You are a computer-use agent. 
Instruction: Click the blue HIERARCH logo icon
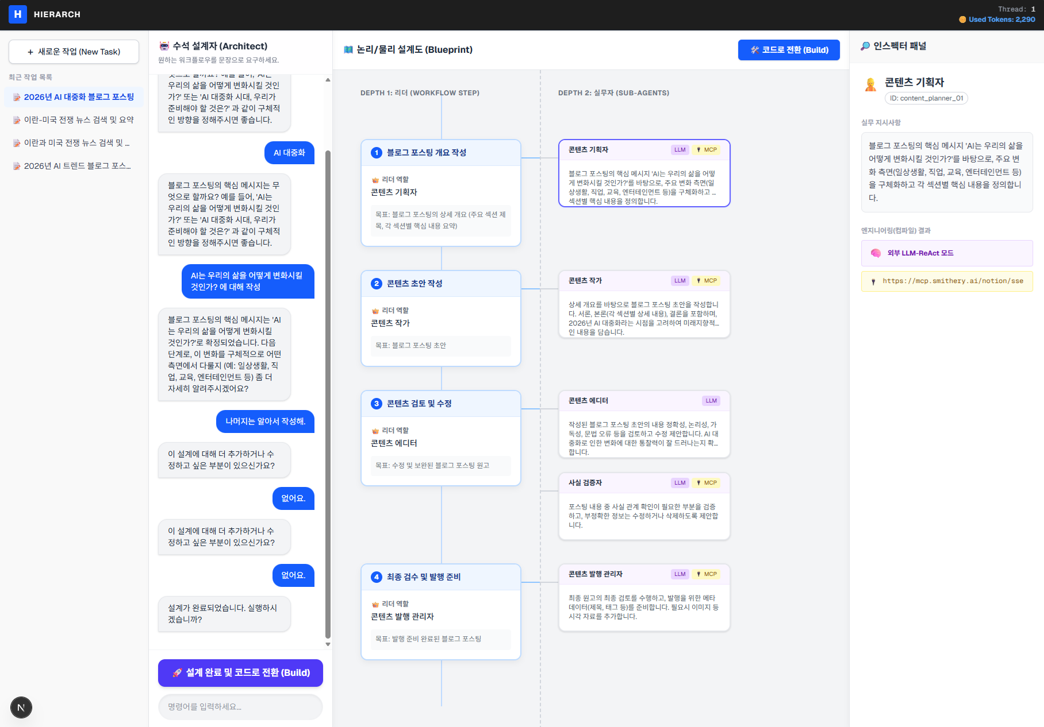point(18,14)
